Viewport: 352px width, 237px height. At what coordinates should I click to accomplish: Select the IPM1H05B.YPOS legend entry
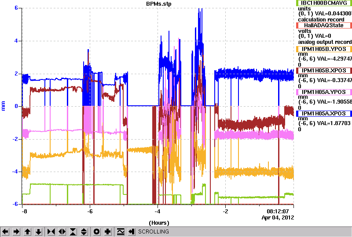324,49
